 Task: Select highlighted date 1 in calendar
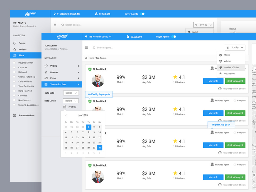(x=89, y=127)
